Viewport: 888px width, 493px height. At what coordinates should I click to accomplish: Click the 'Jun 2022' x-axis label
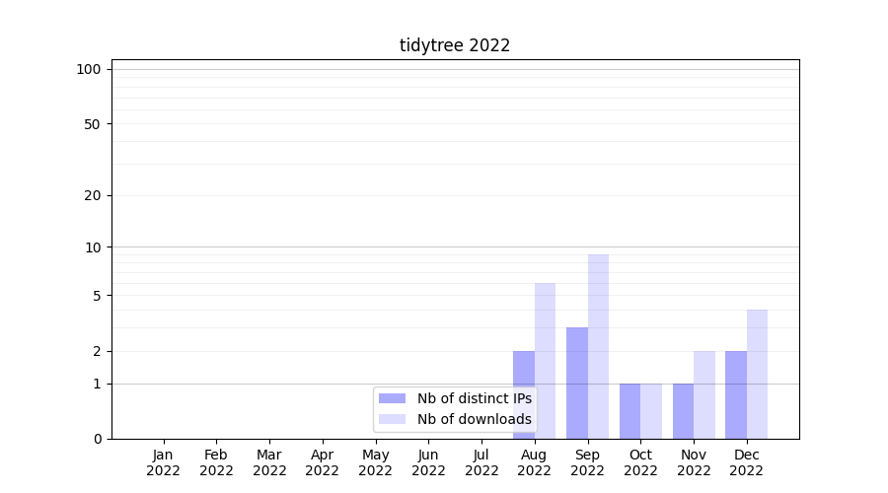point(428,462)
